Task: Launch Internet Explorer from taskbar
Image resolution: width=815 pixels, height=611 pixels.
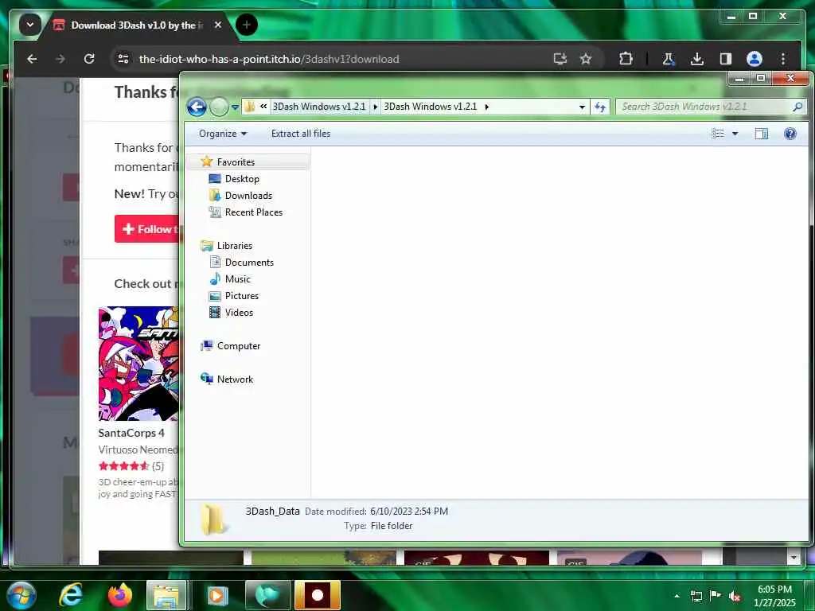Action: pyautogui.click(x=71, y=595)
